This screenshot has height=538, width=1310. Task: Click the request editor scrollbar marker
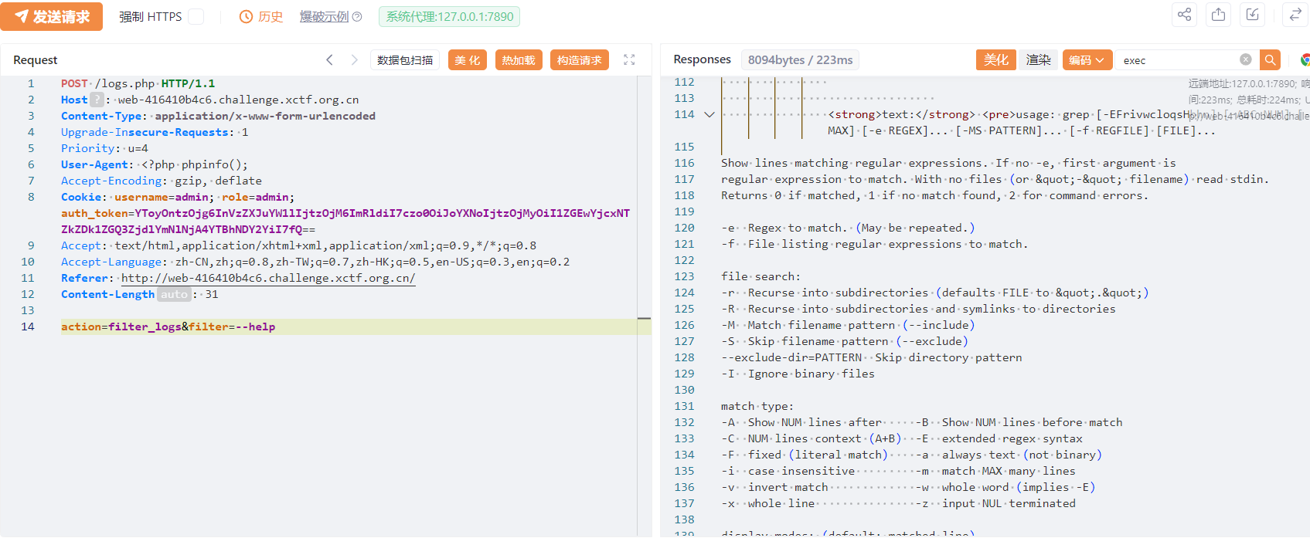645,318
